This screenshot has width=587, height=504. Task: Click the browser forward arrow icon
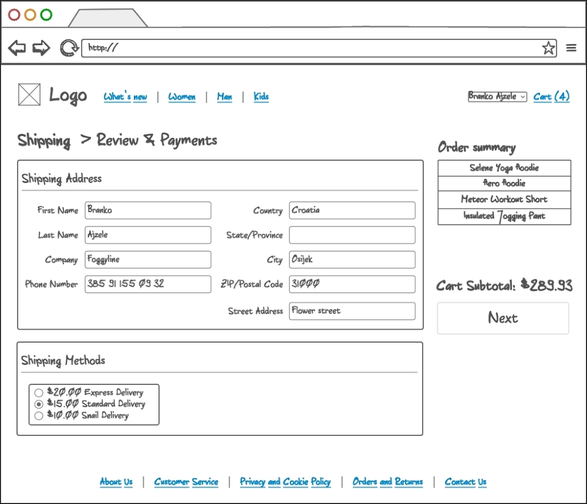[x=40, y=48]
